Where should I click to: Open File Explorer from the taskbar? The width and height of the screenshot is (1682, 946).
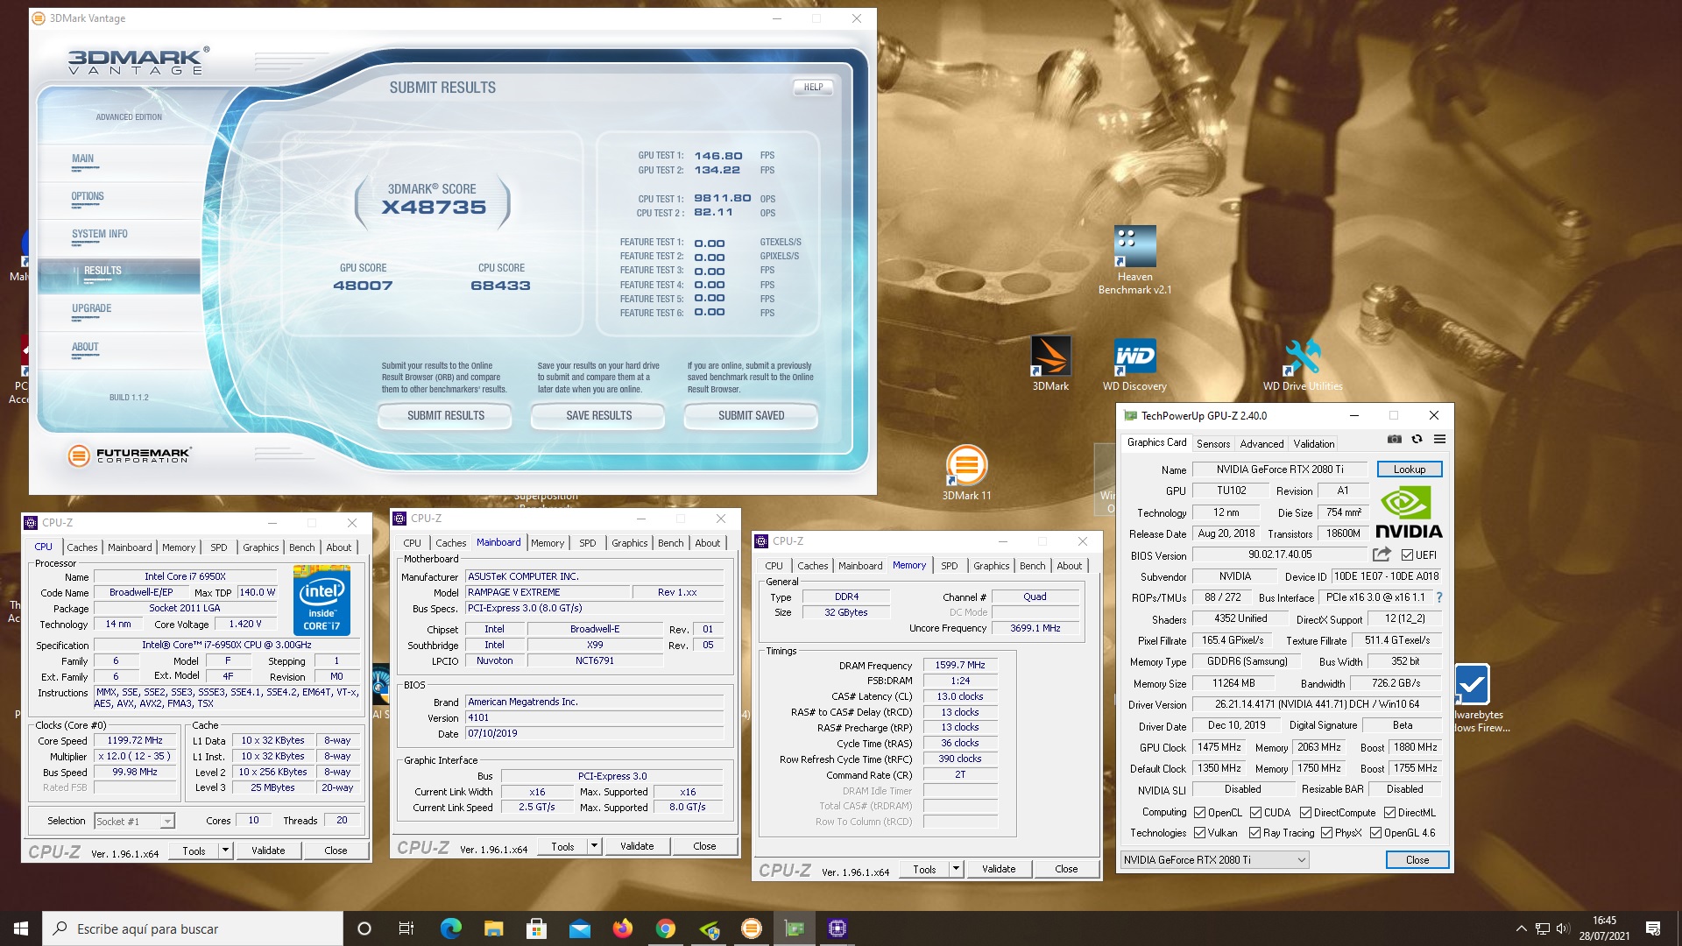click(x=493, y=928)
